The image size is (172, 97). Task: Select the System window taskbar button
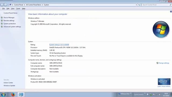[21, 94]
